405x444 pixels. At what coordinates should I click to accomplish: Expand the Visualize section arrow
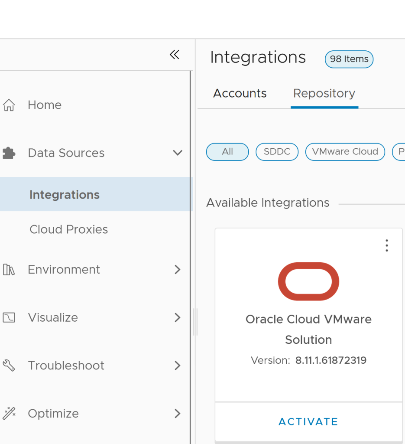pyautogui.click(x=177, y=317)
